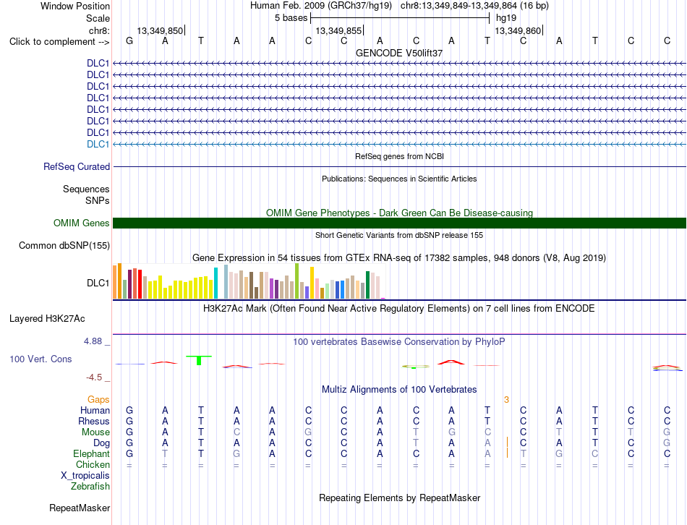
Task: Click 'Click to complement' sequence toggle
Action: (x=59, y=42)
